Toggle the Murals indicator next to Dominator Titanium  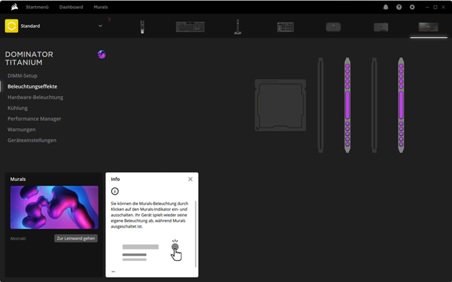pyautogui.click(x=102, y=54)
